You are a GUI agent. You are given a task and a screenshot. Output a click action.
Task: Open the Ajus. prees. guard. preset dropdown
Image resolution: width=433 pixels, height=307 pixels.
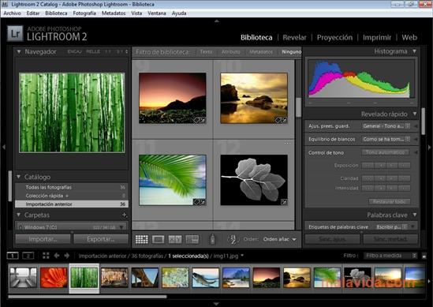point(386,126)
